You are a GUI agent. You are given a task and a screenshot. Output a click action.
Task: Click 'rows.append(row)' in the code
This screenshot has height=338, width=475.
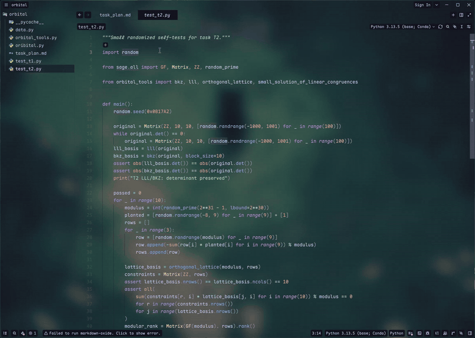[157, 252]
